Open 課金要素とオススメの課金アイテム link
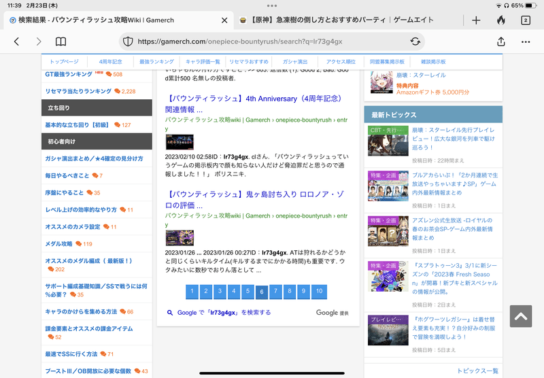544x378 pixels. [89, 328]
